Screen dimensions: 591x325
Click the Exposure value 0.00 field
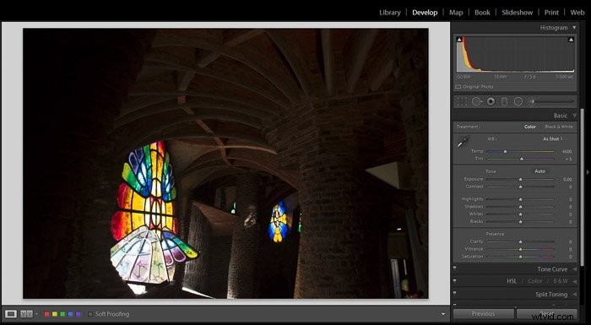click(x=567, y=180)
